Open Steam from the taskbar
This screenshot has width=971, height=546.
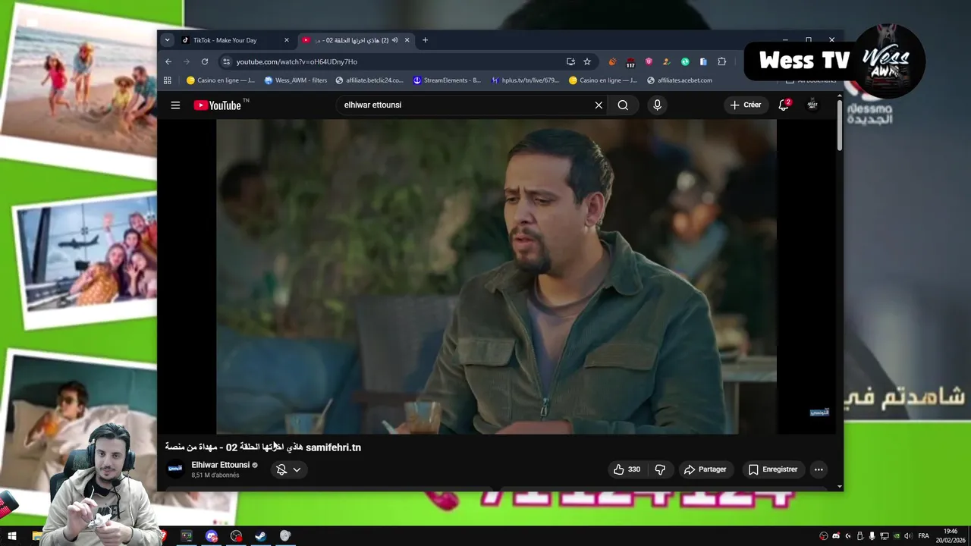(260, 536)
